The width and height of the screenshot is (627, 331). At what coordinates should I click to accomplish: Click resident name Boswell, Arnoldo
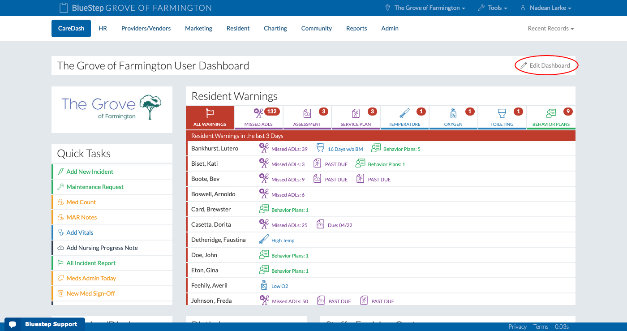click(x=213, y=194)
